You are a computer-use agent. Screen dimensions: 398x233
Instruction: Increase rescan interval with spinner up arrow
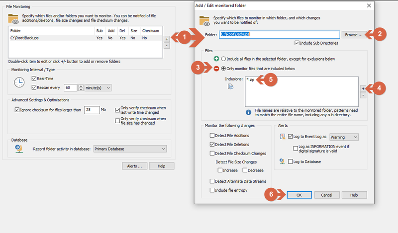[81, 86]
